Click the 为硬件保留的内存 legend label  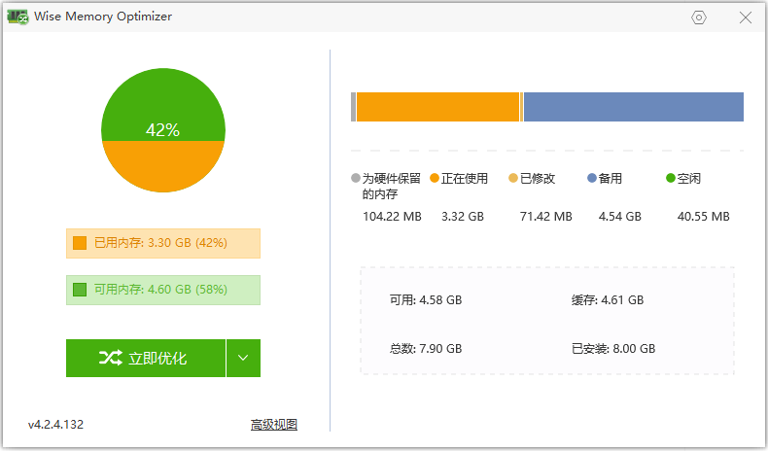coord(392,186)
